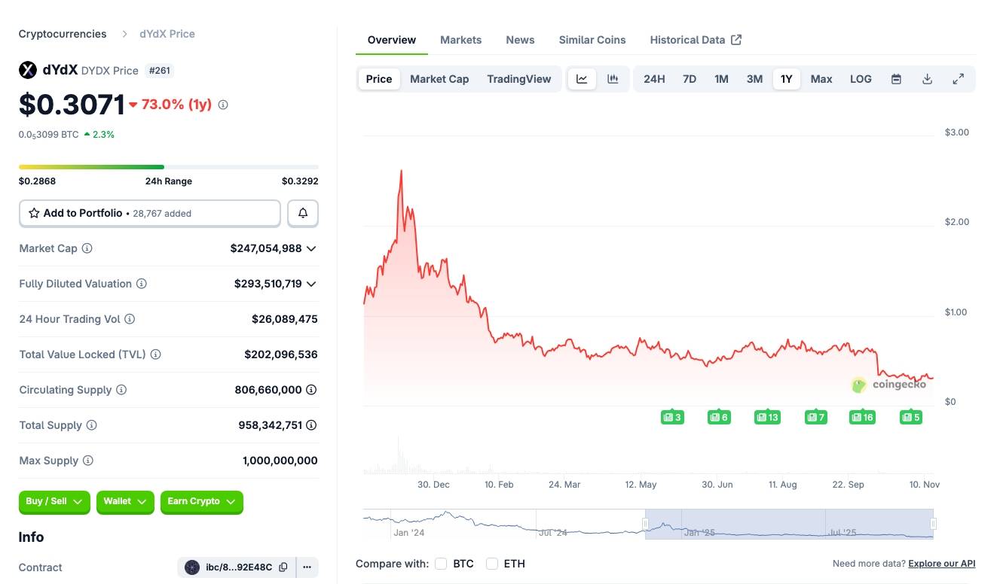This screenshot has width=1000, height=584.
Task: Tick the ETH compare checkbox
Action: pos(492,564)
